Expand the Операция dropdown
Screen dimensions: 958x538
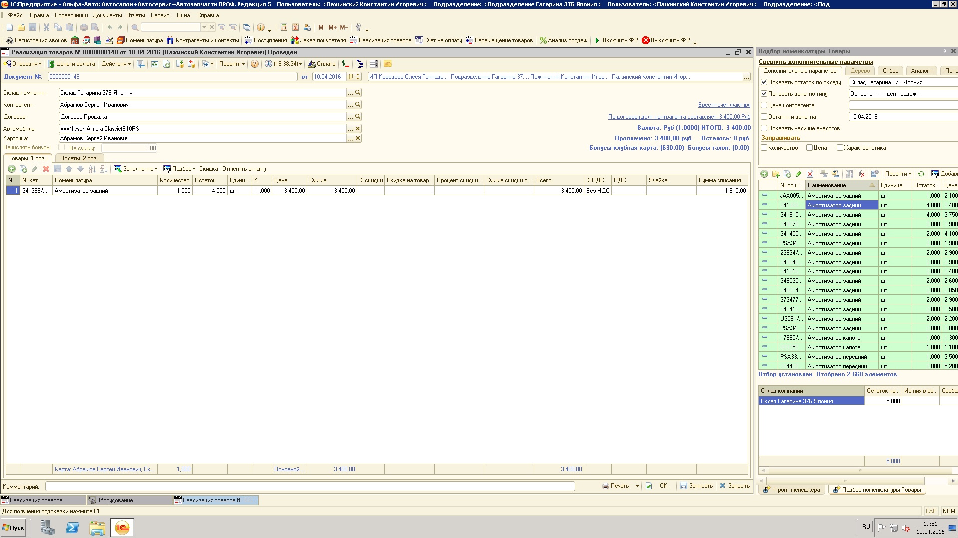tap(23, 64)
